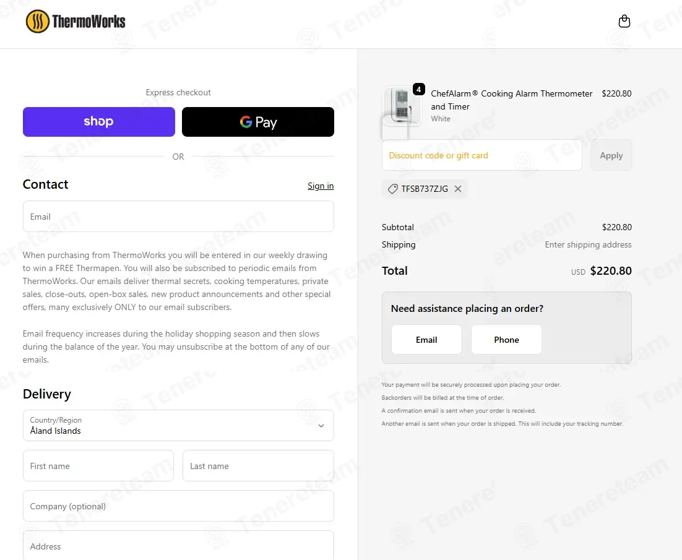Open the Åland Islands country selector

[178, 426]
